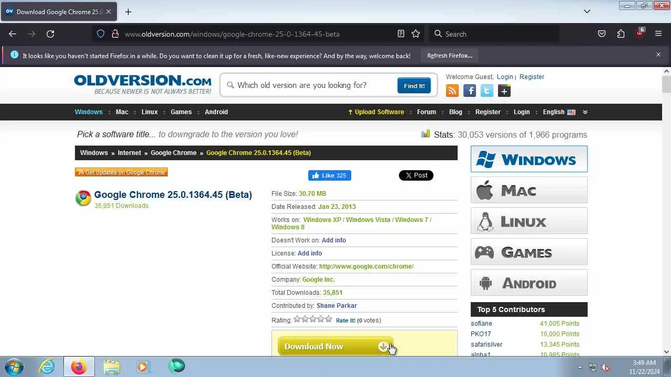The width and height of the screenshot is (671, 377).
Task: Click the site security padlock icon
Action: tap(115, 34)
